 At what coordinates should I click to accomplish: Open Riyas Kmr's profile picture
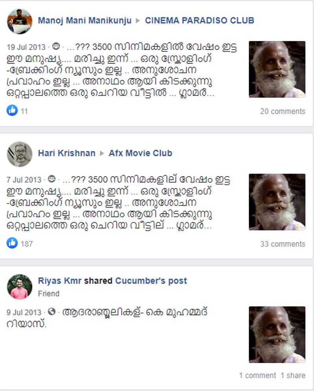[19, 287]
